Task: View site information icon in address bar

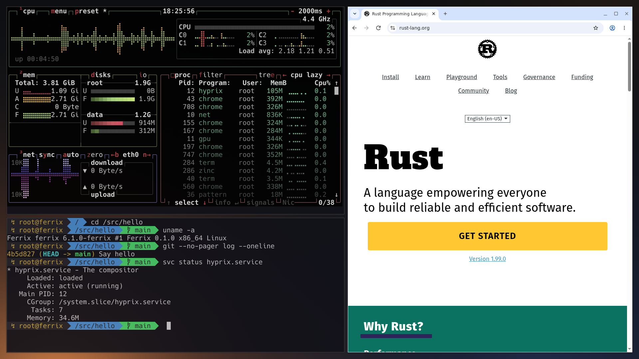Action: (x=393, y=28)
